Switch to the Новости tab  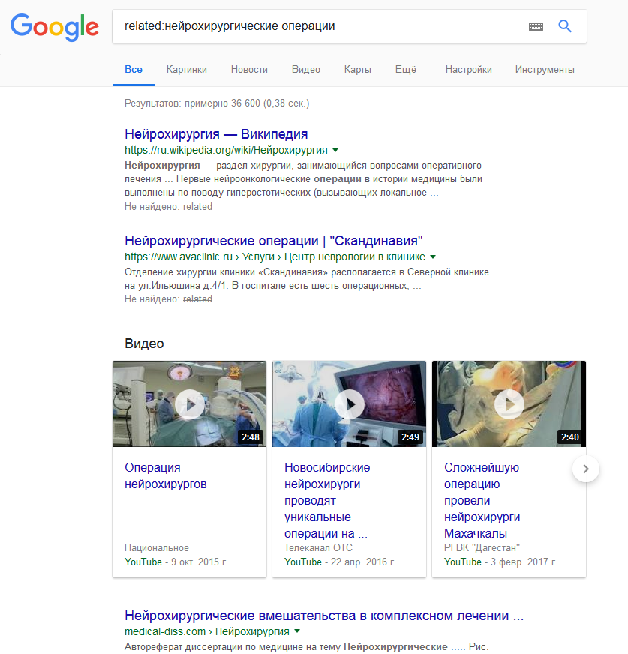click(x=249, y=69)
